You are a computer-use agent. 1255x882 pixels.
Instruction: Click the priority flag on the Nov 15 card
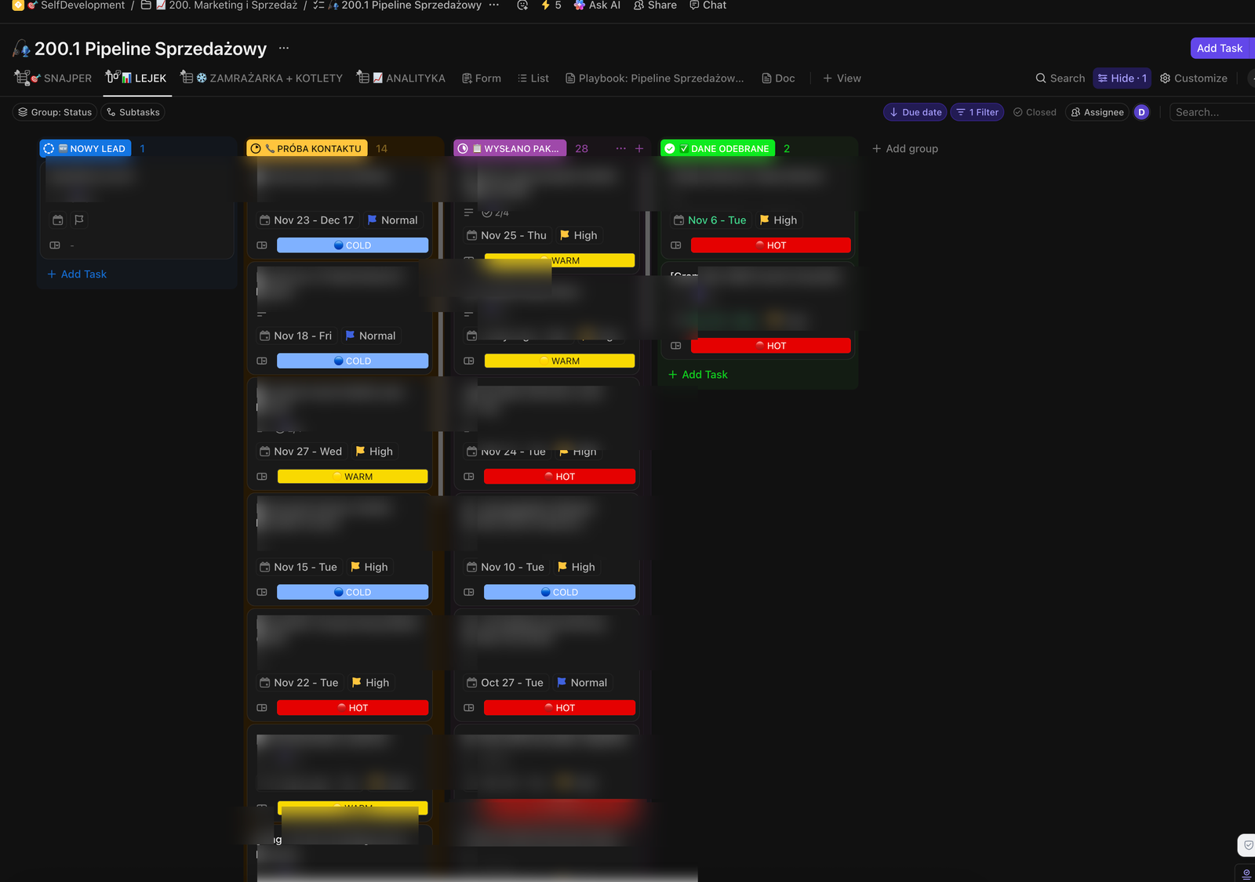pyautogui.click(x=357, y=566)
